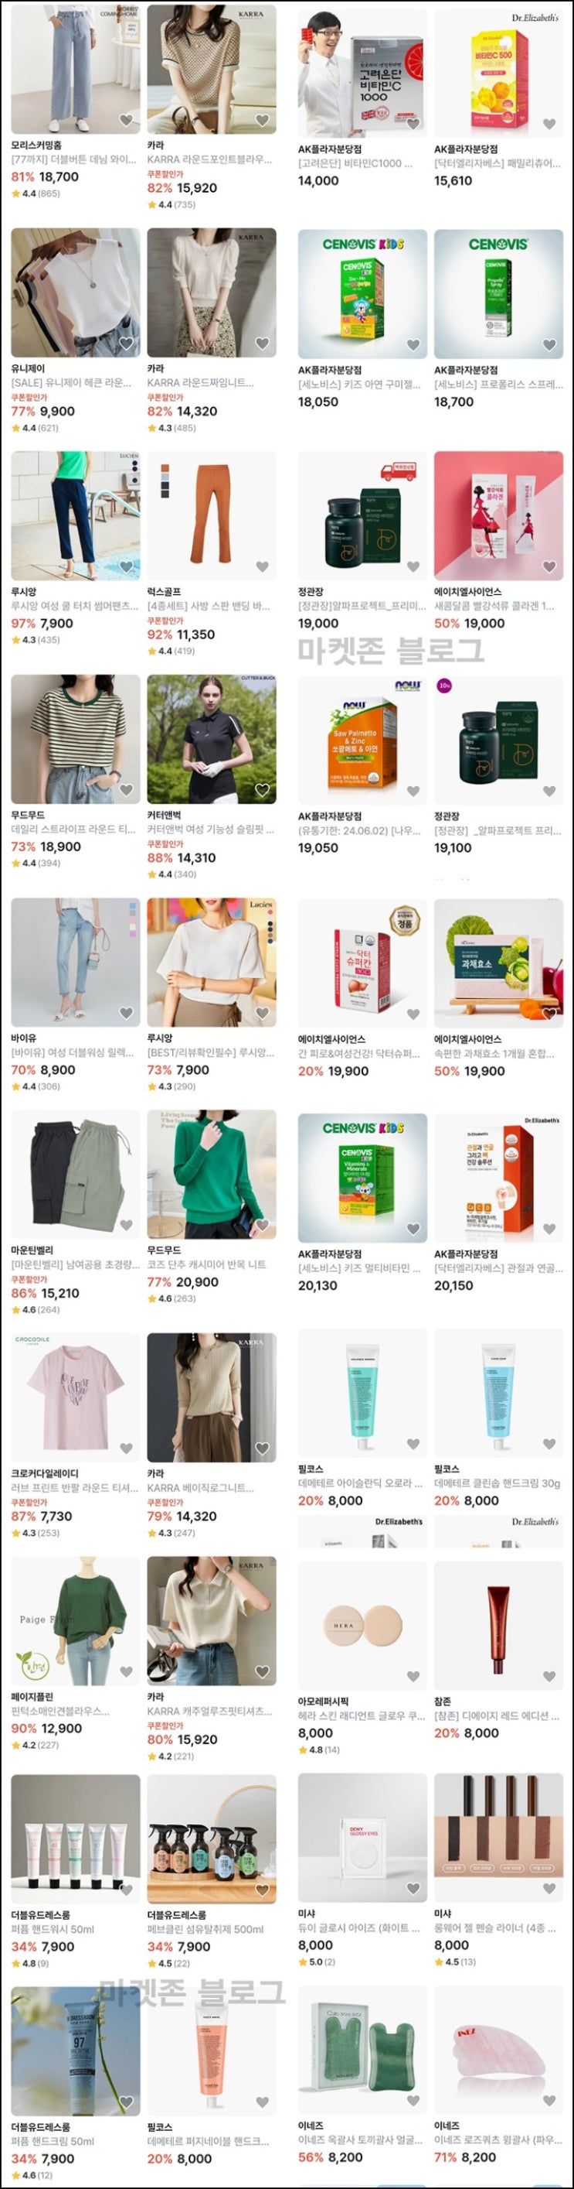Open 참존 디에이지 레드 에디션 product
The image size is (574, 2189).
498,1623
